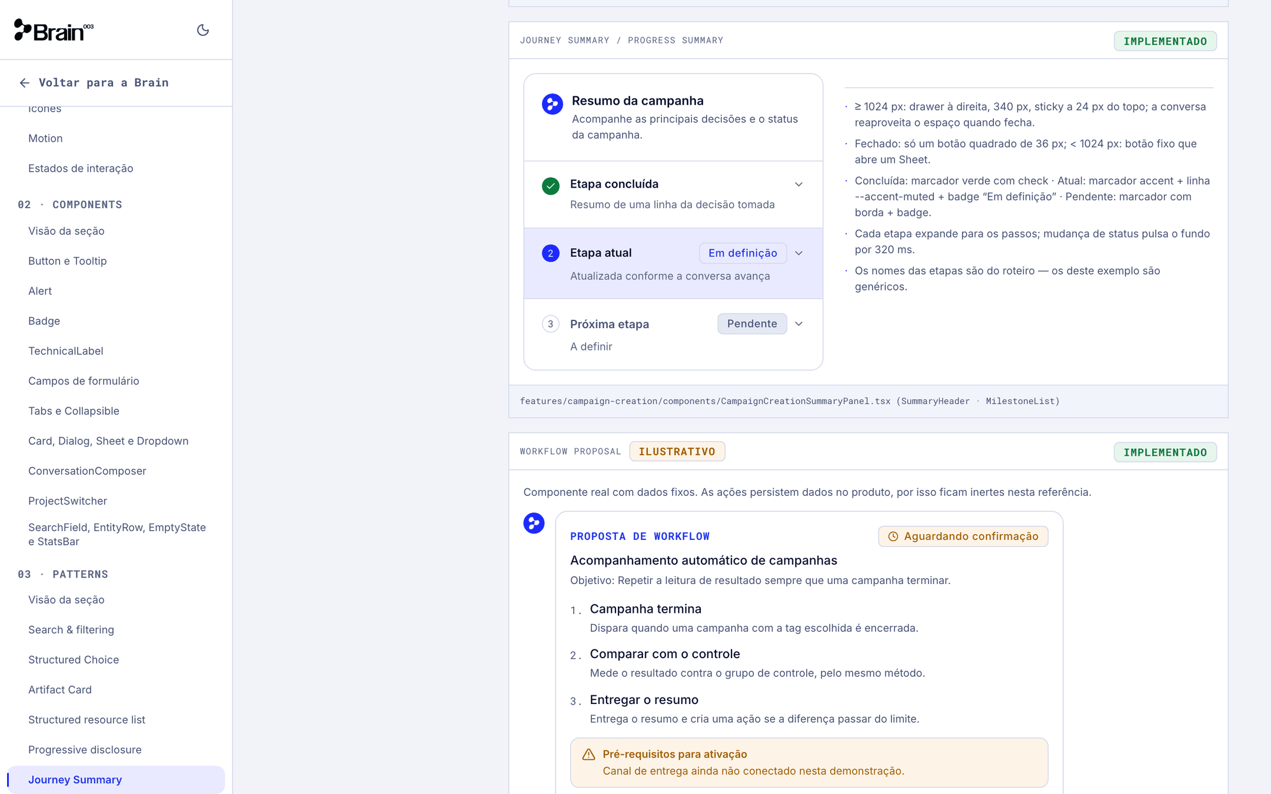Select Journey Summary in sidebar
Image resolution: width=1271 pixels, height=794 pixels.
click(116, 779)
